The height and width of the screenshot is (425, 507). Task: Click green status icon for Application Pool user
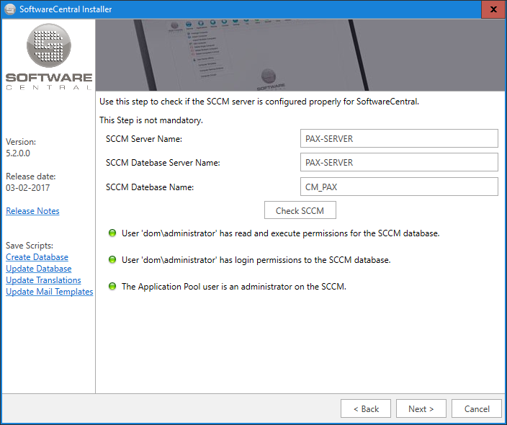coord(112,287)
